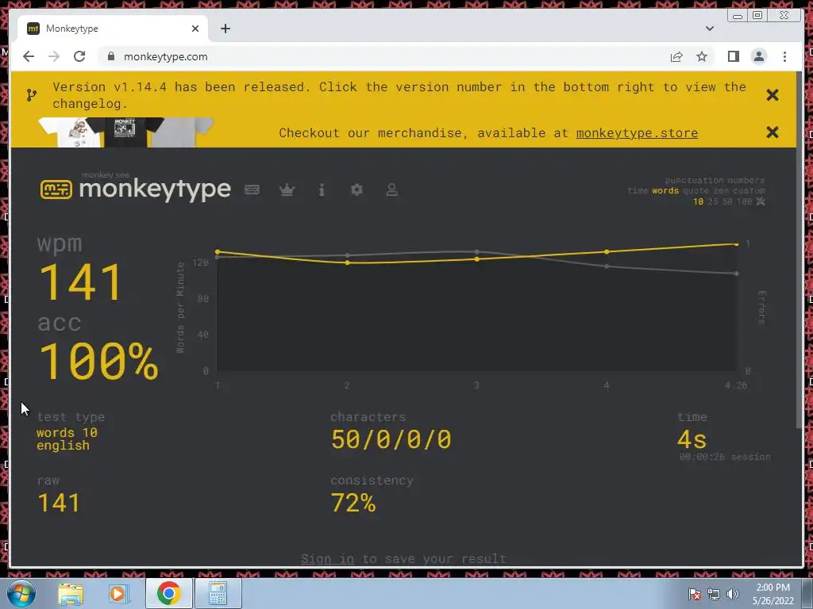Screen dimensions: 813x609
Task: Click the address bar URL
Action: 165,56
